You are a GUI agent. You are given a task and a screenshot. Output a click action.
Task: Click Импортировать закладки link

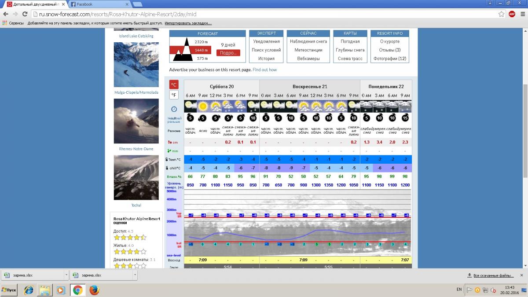(x=188, y=23)
